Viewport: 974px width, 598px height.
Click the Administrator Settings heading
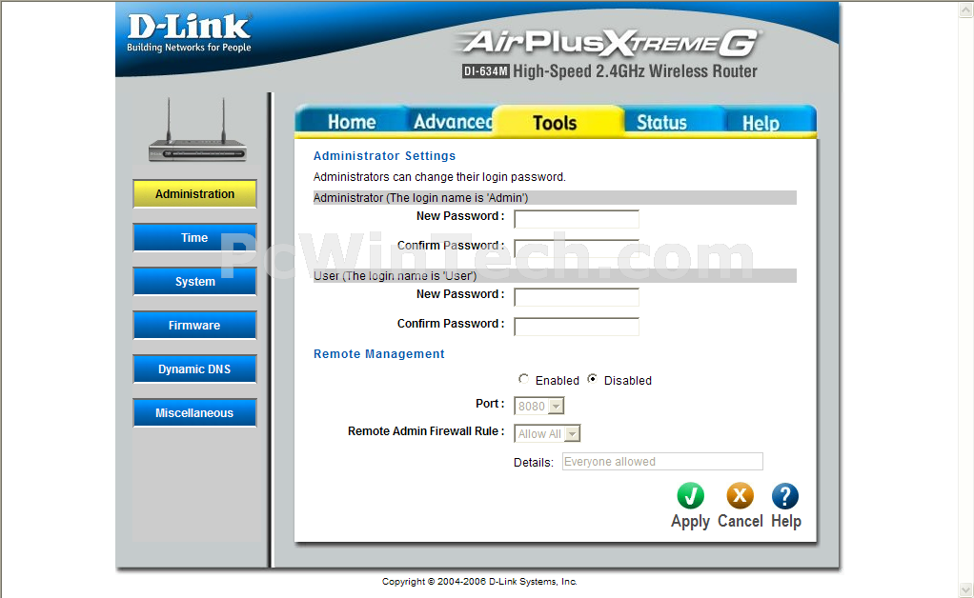tap(384, 156)
